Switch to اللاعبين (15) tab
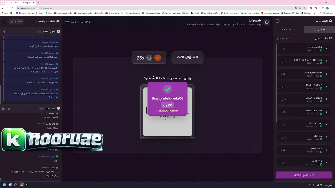 pyautogui.click(x=319, y=30)
